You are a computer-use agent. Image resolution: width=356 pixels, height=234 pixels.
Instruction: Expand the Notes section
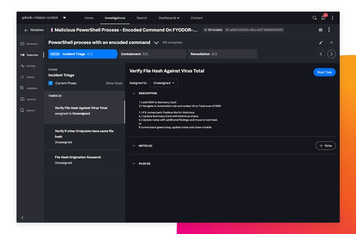click(x=133, y=146)
